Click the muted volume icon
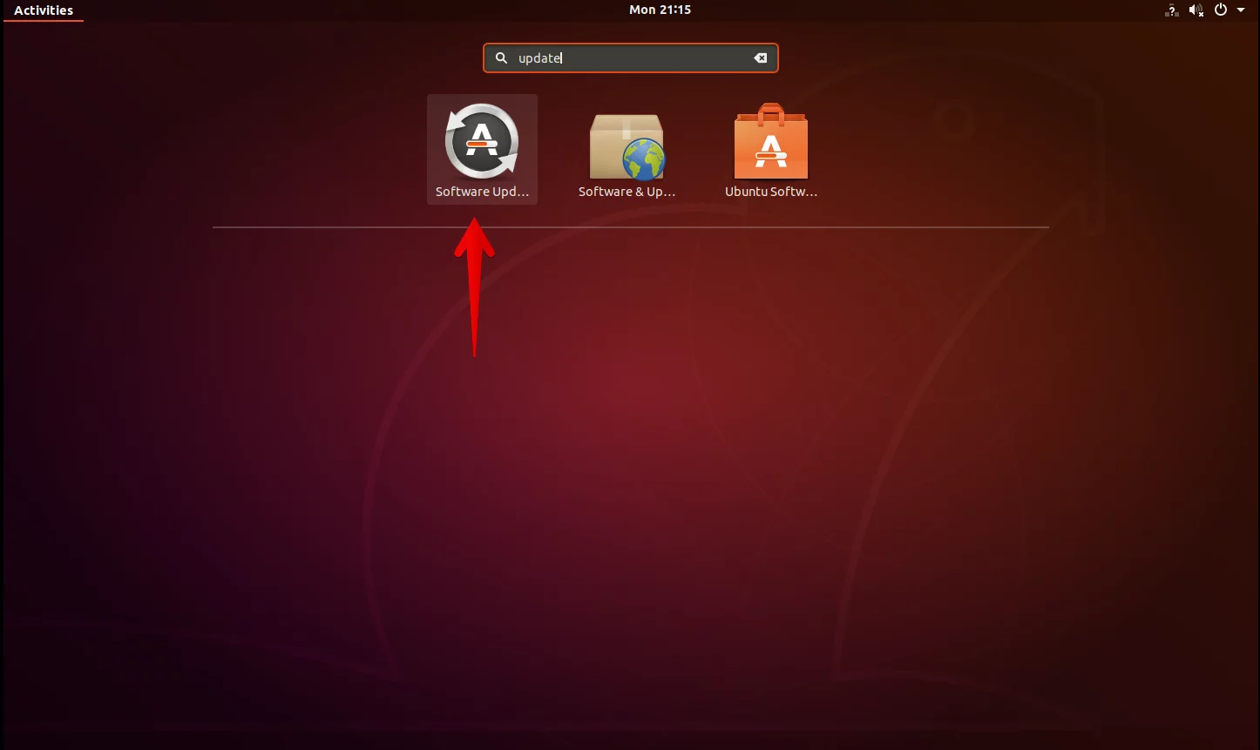 [x=1196, y=10]
